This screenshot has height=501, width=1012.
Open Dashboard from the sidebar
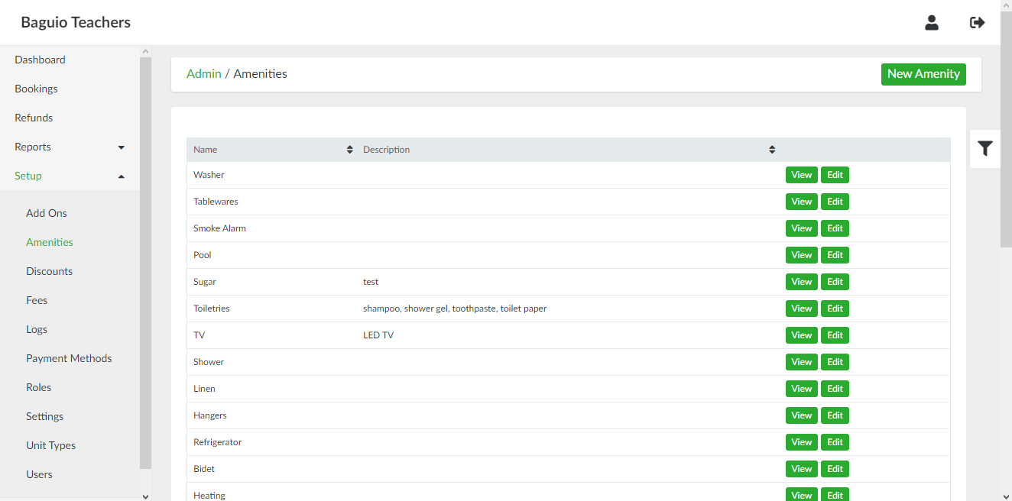tap(40, 60)
